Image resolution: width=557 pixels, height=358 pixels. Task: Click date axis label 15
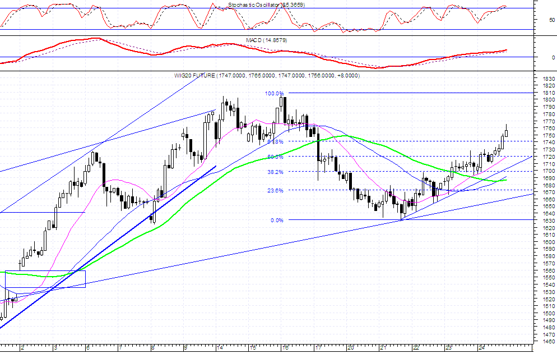(252, 348)
